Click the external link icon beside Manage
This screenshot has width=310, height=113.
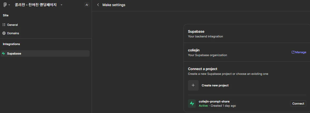coord(293,52)
